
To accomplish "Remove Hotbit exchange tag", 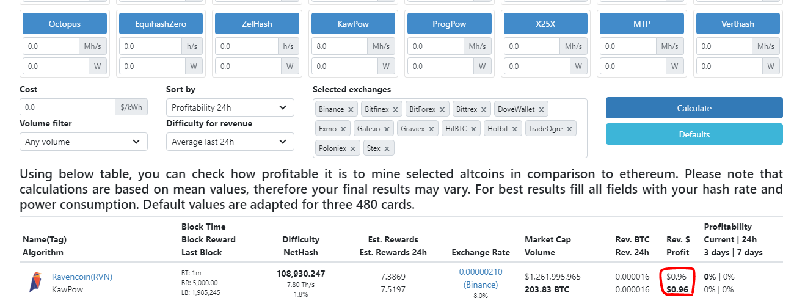I will (x=516, y=129).
